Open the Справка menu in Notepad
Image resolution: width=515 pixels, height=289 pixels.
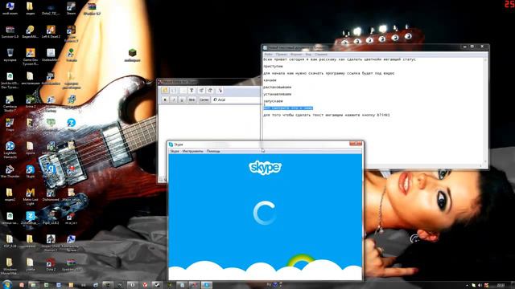[321, 55]
